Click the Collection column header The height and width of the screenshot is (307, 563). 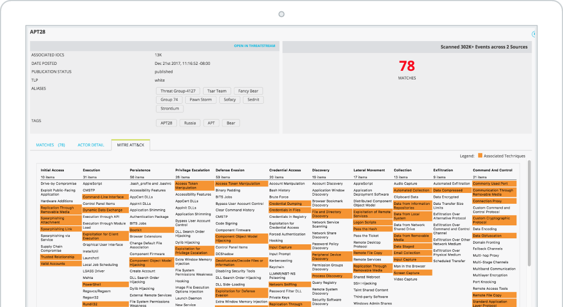pos(403,170)
